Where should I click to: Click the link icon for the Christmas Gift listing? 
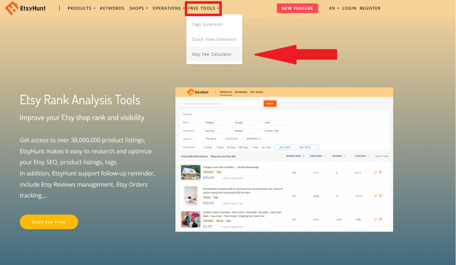click(x=375, y=196)
